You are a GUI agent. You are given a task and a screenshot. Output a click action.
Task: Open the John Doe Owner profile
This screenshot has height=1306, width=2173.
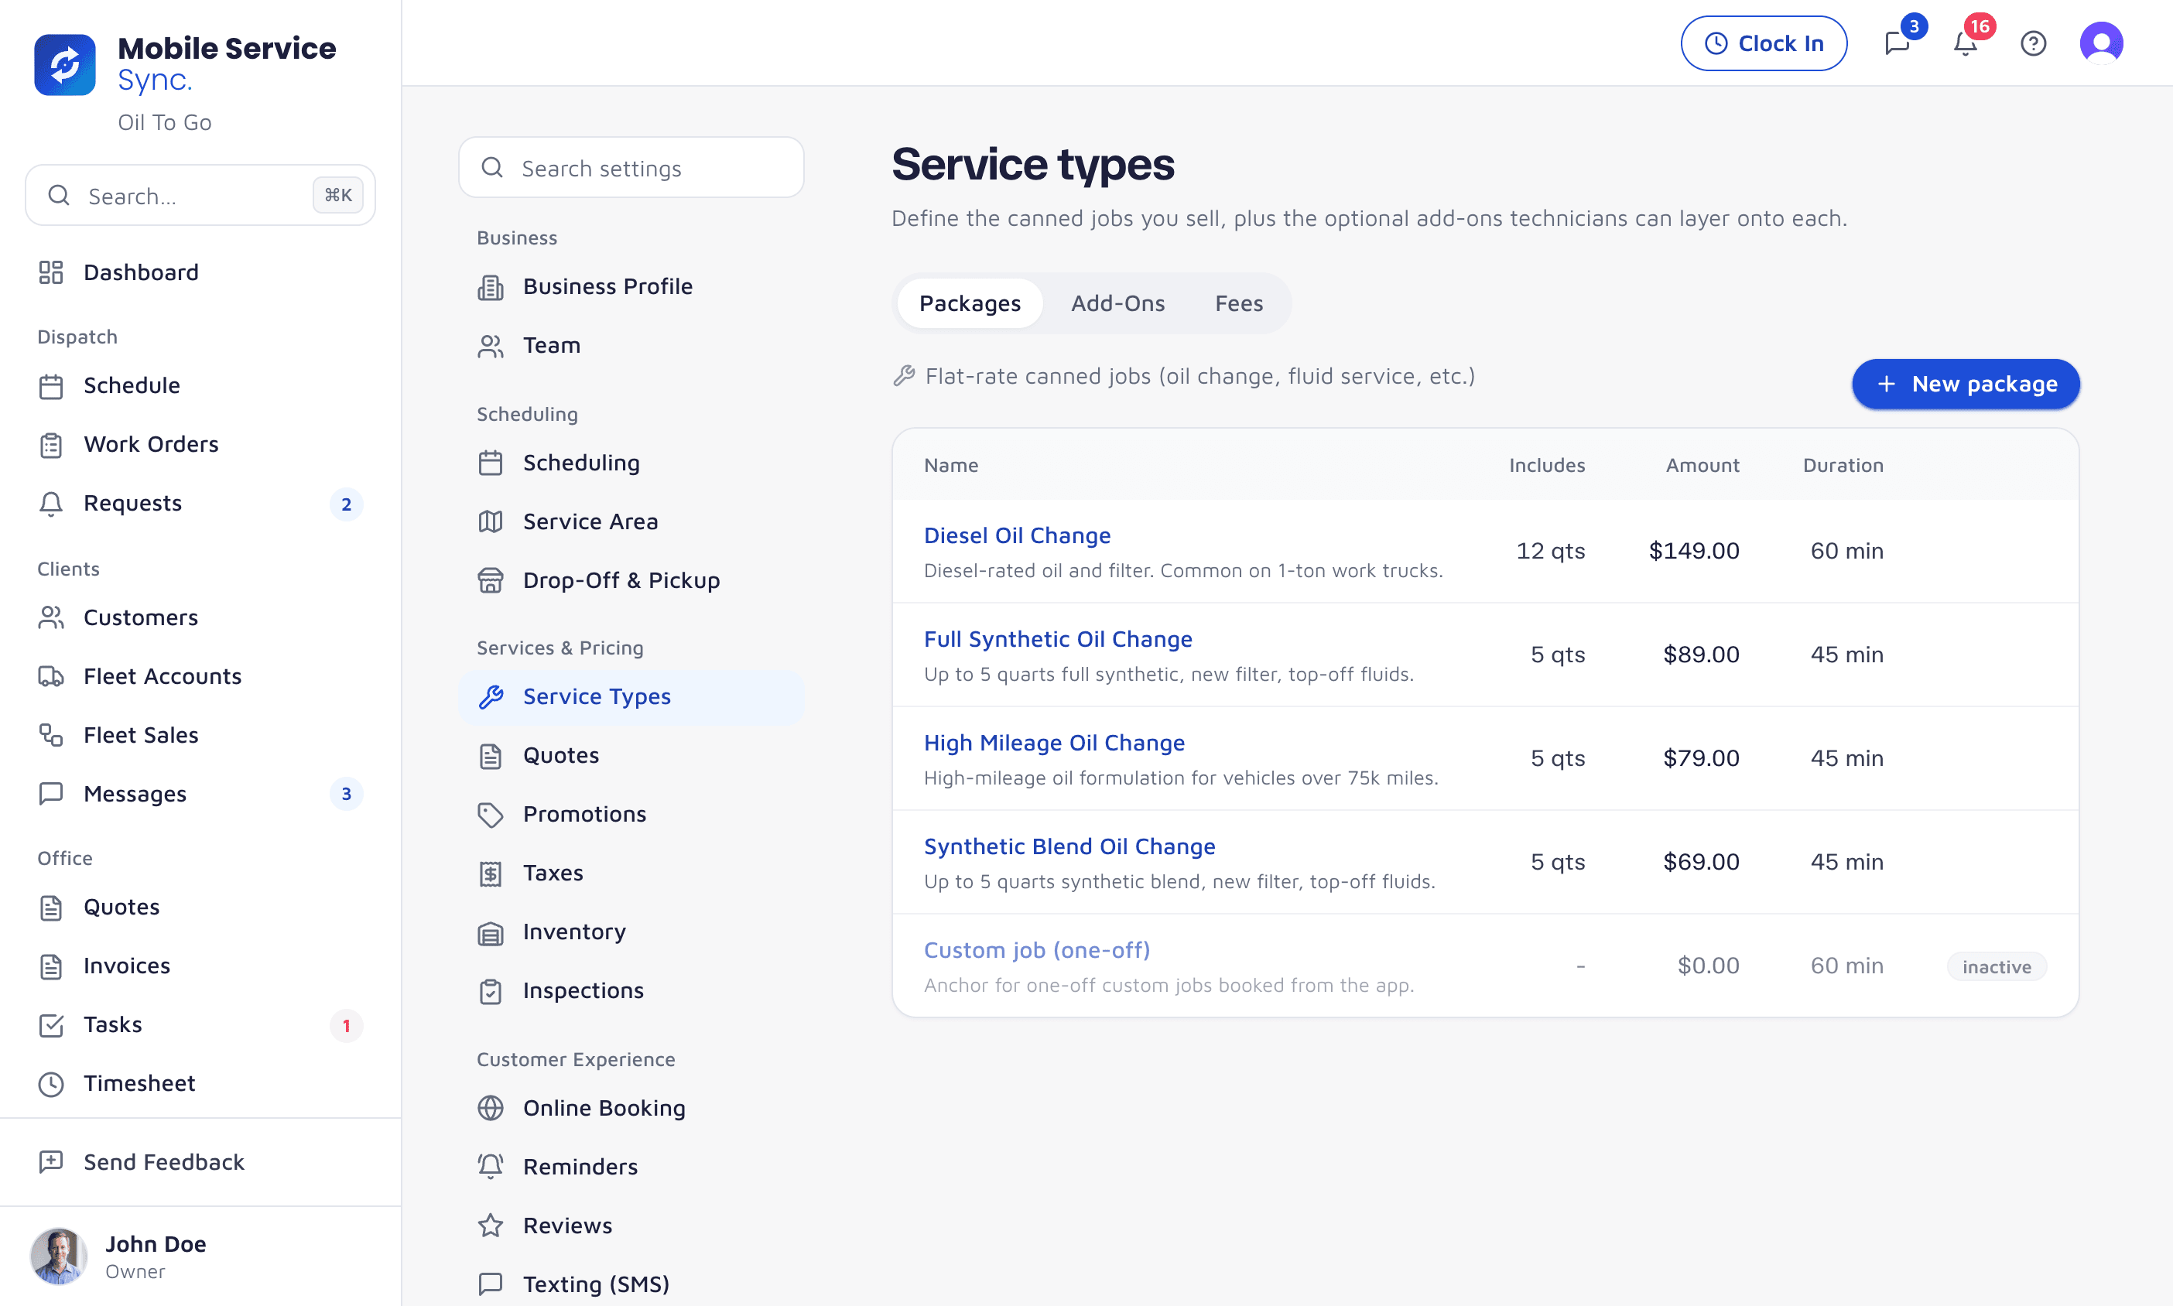[x=200, y=1256]
